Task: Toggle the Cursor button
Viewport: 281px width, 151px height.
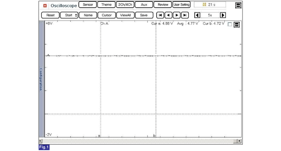Action: [107, 15]
